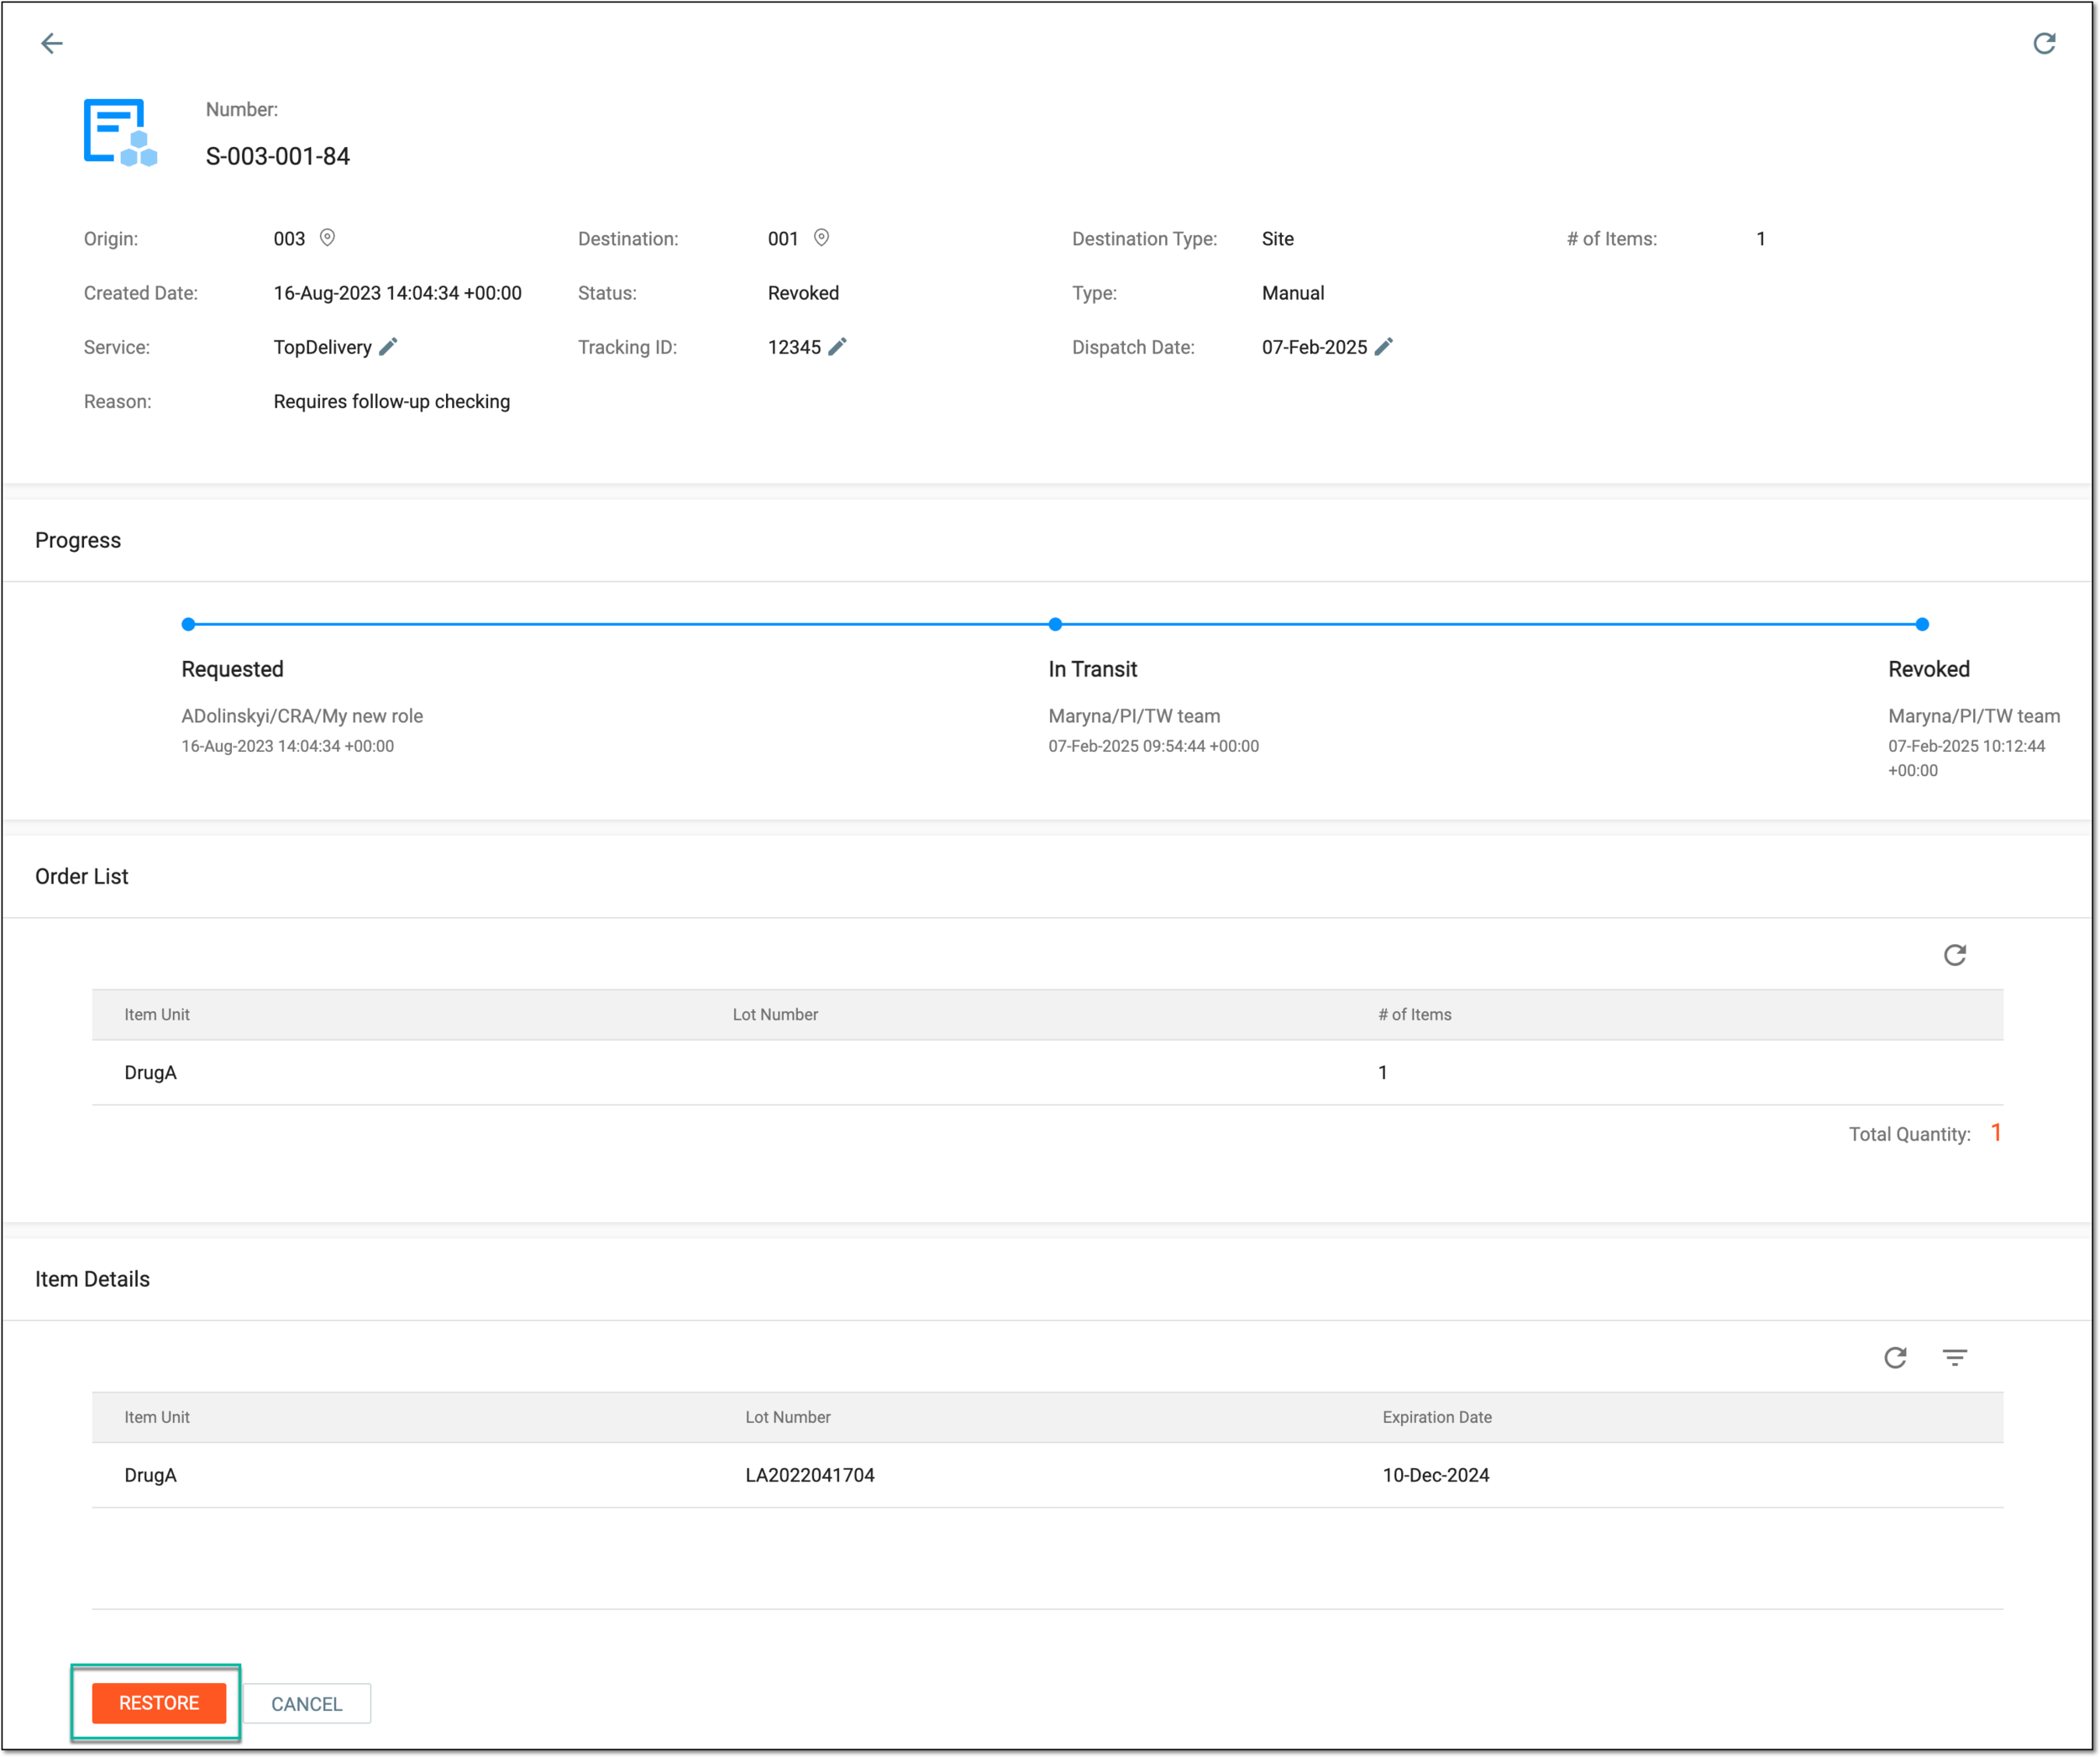Screen dimensions: 2100x1757
Task: Open Destination 001 location pin
Action: (x=821, y=238)
